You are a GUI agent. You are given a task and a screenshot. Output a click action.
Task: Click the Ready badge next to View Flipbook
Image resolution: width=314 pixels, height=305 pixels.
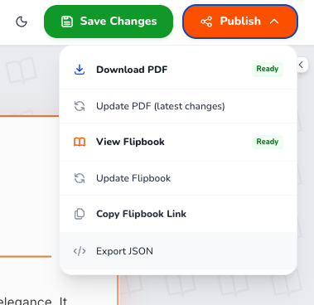268,142
